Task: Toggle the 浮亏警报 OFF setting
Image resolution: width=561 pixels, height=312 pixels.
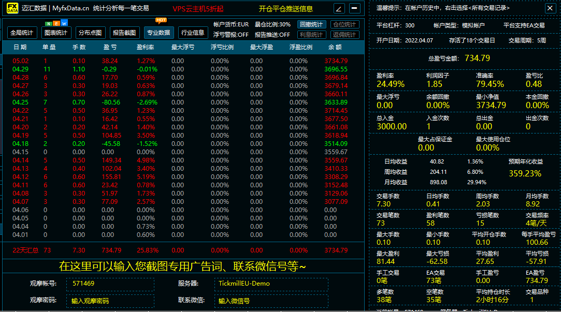Action: [x=231, y=35]
